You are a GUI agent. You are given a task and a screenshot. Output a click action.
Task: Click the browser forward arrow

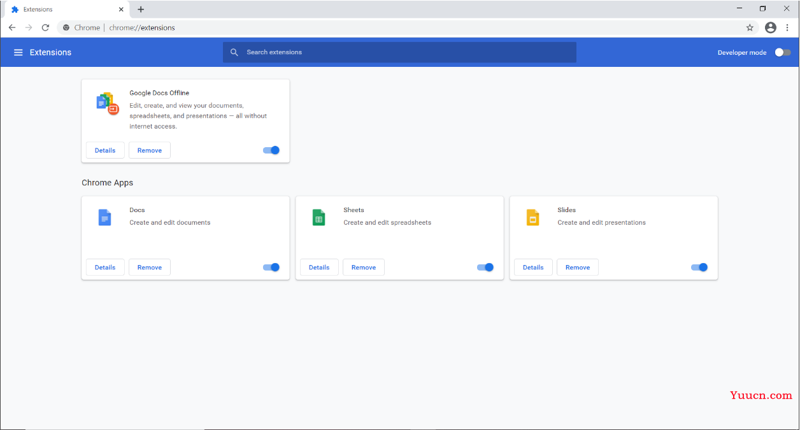coord(29,27)
